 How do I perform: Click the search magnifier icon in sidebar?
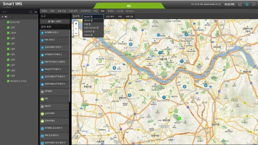click(31, 11)
